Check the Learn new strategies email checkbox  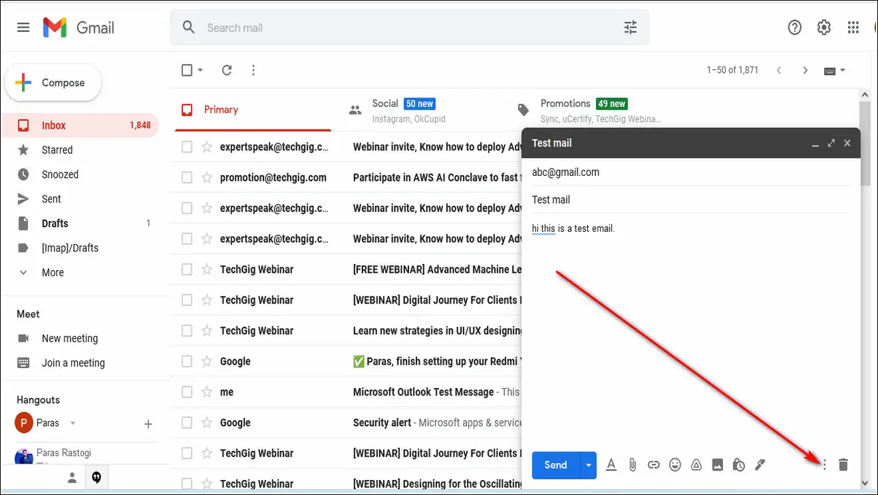[187, 331]
